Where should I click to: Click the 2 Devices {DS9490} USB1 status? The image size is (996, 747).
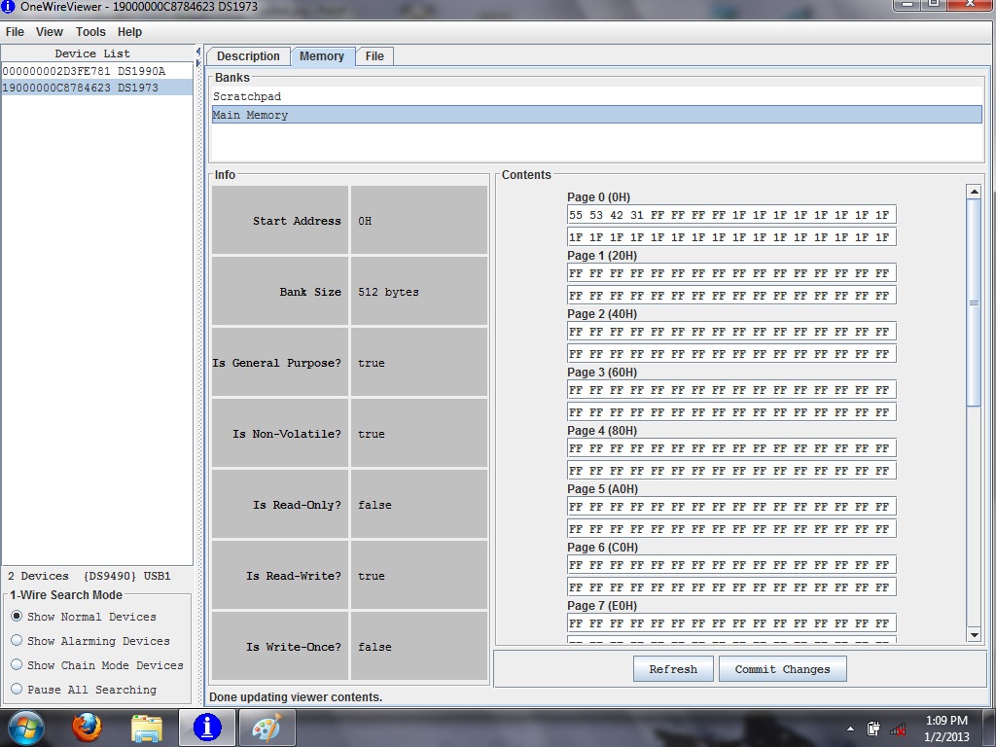point(89,576)
